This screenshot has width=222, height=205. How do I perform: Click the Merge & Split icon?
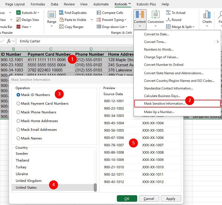coord(168,27)
